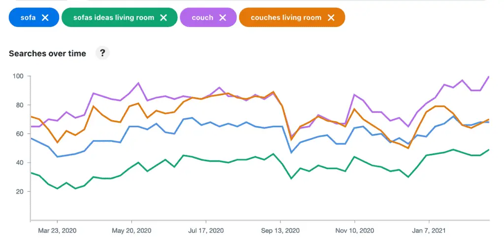Screen dimensions: 504x241
Task: Click the Mar 23, 2020 axis date
Action: point(57,231)
